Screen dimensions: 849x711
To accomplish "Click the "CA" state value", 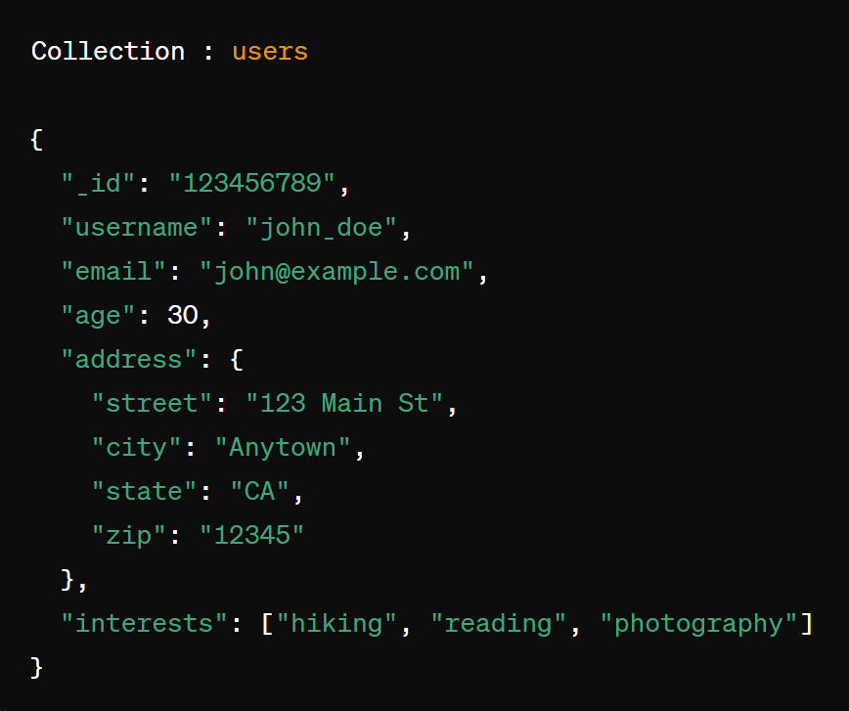I will [259, 491].
